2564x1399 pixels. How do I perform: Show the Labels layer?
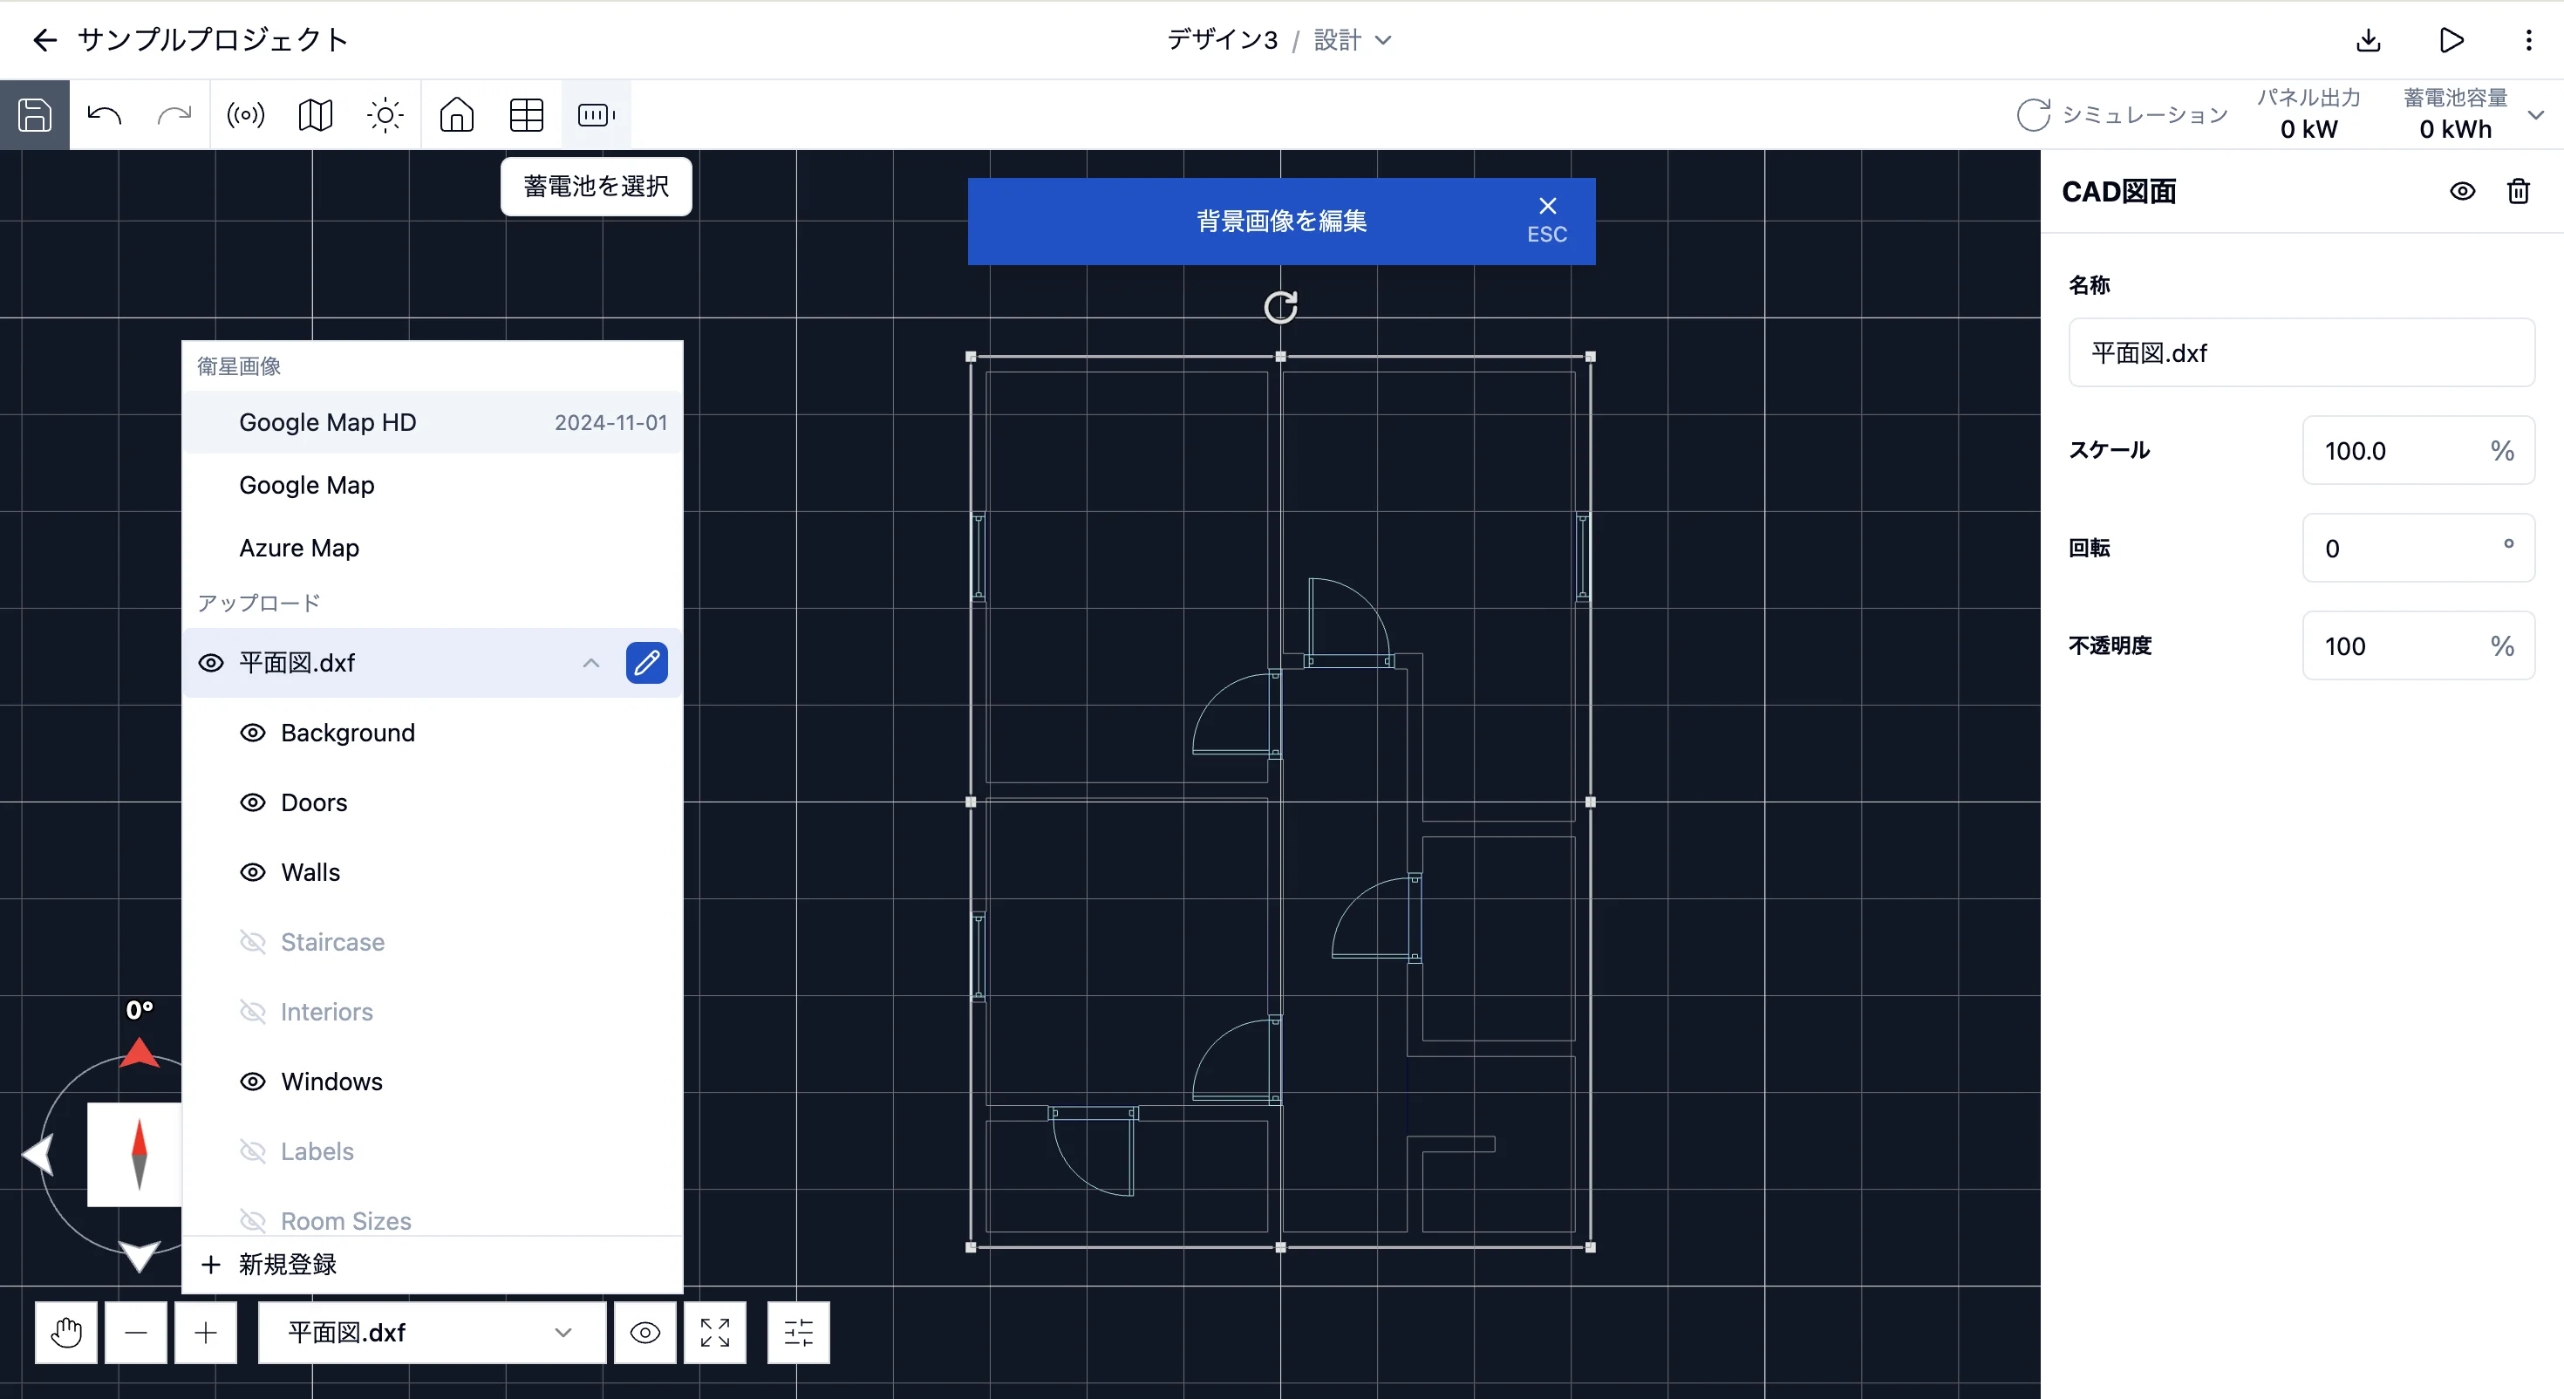253,1151
